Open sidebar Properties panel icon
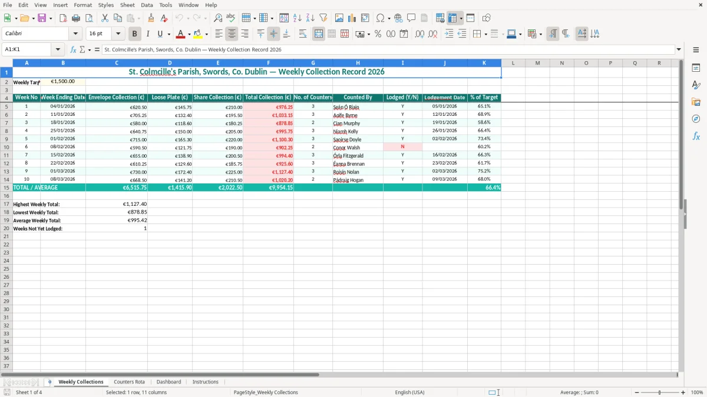 [696, 68]
